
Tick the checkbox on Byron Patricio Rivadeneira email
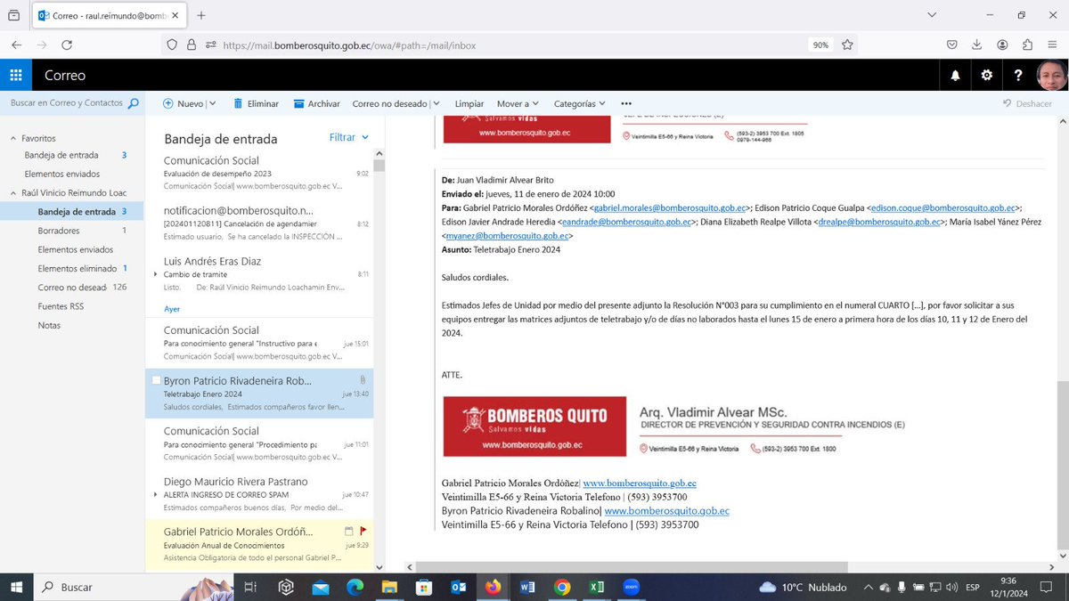pyautogui.click(x=156, y=380)
